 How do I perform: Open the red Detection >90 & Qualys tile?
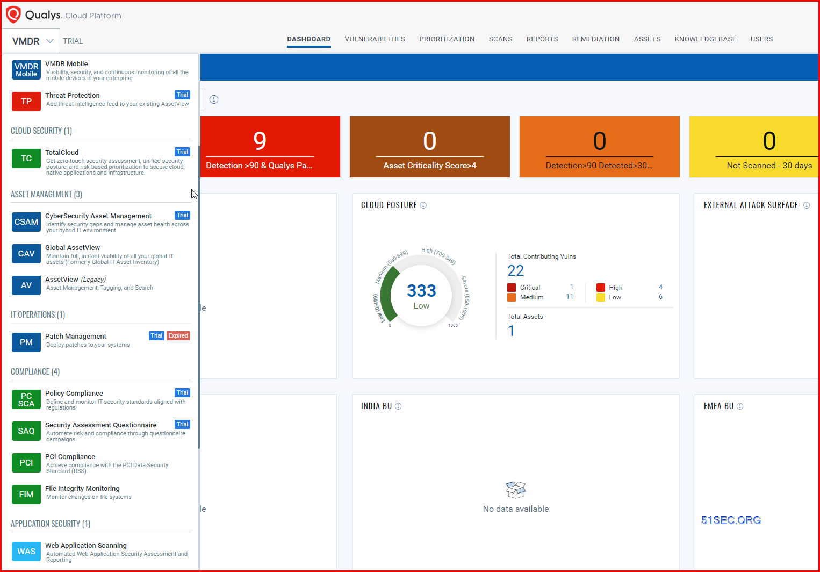point(270,147)
